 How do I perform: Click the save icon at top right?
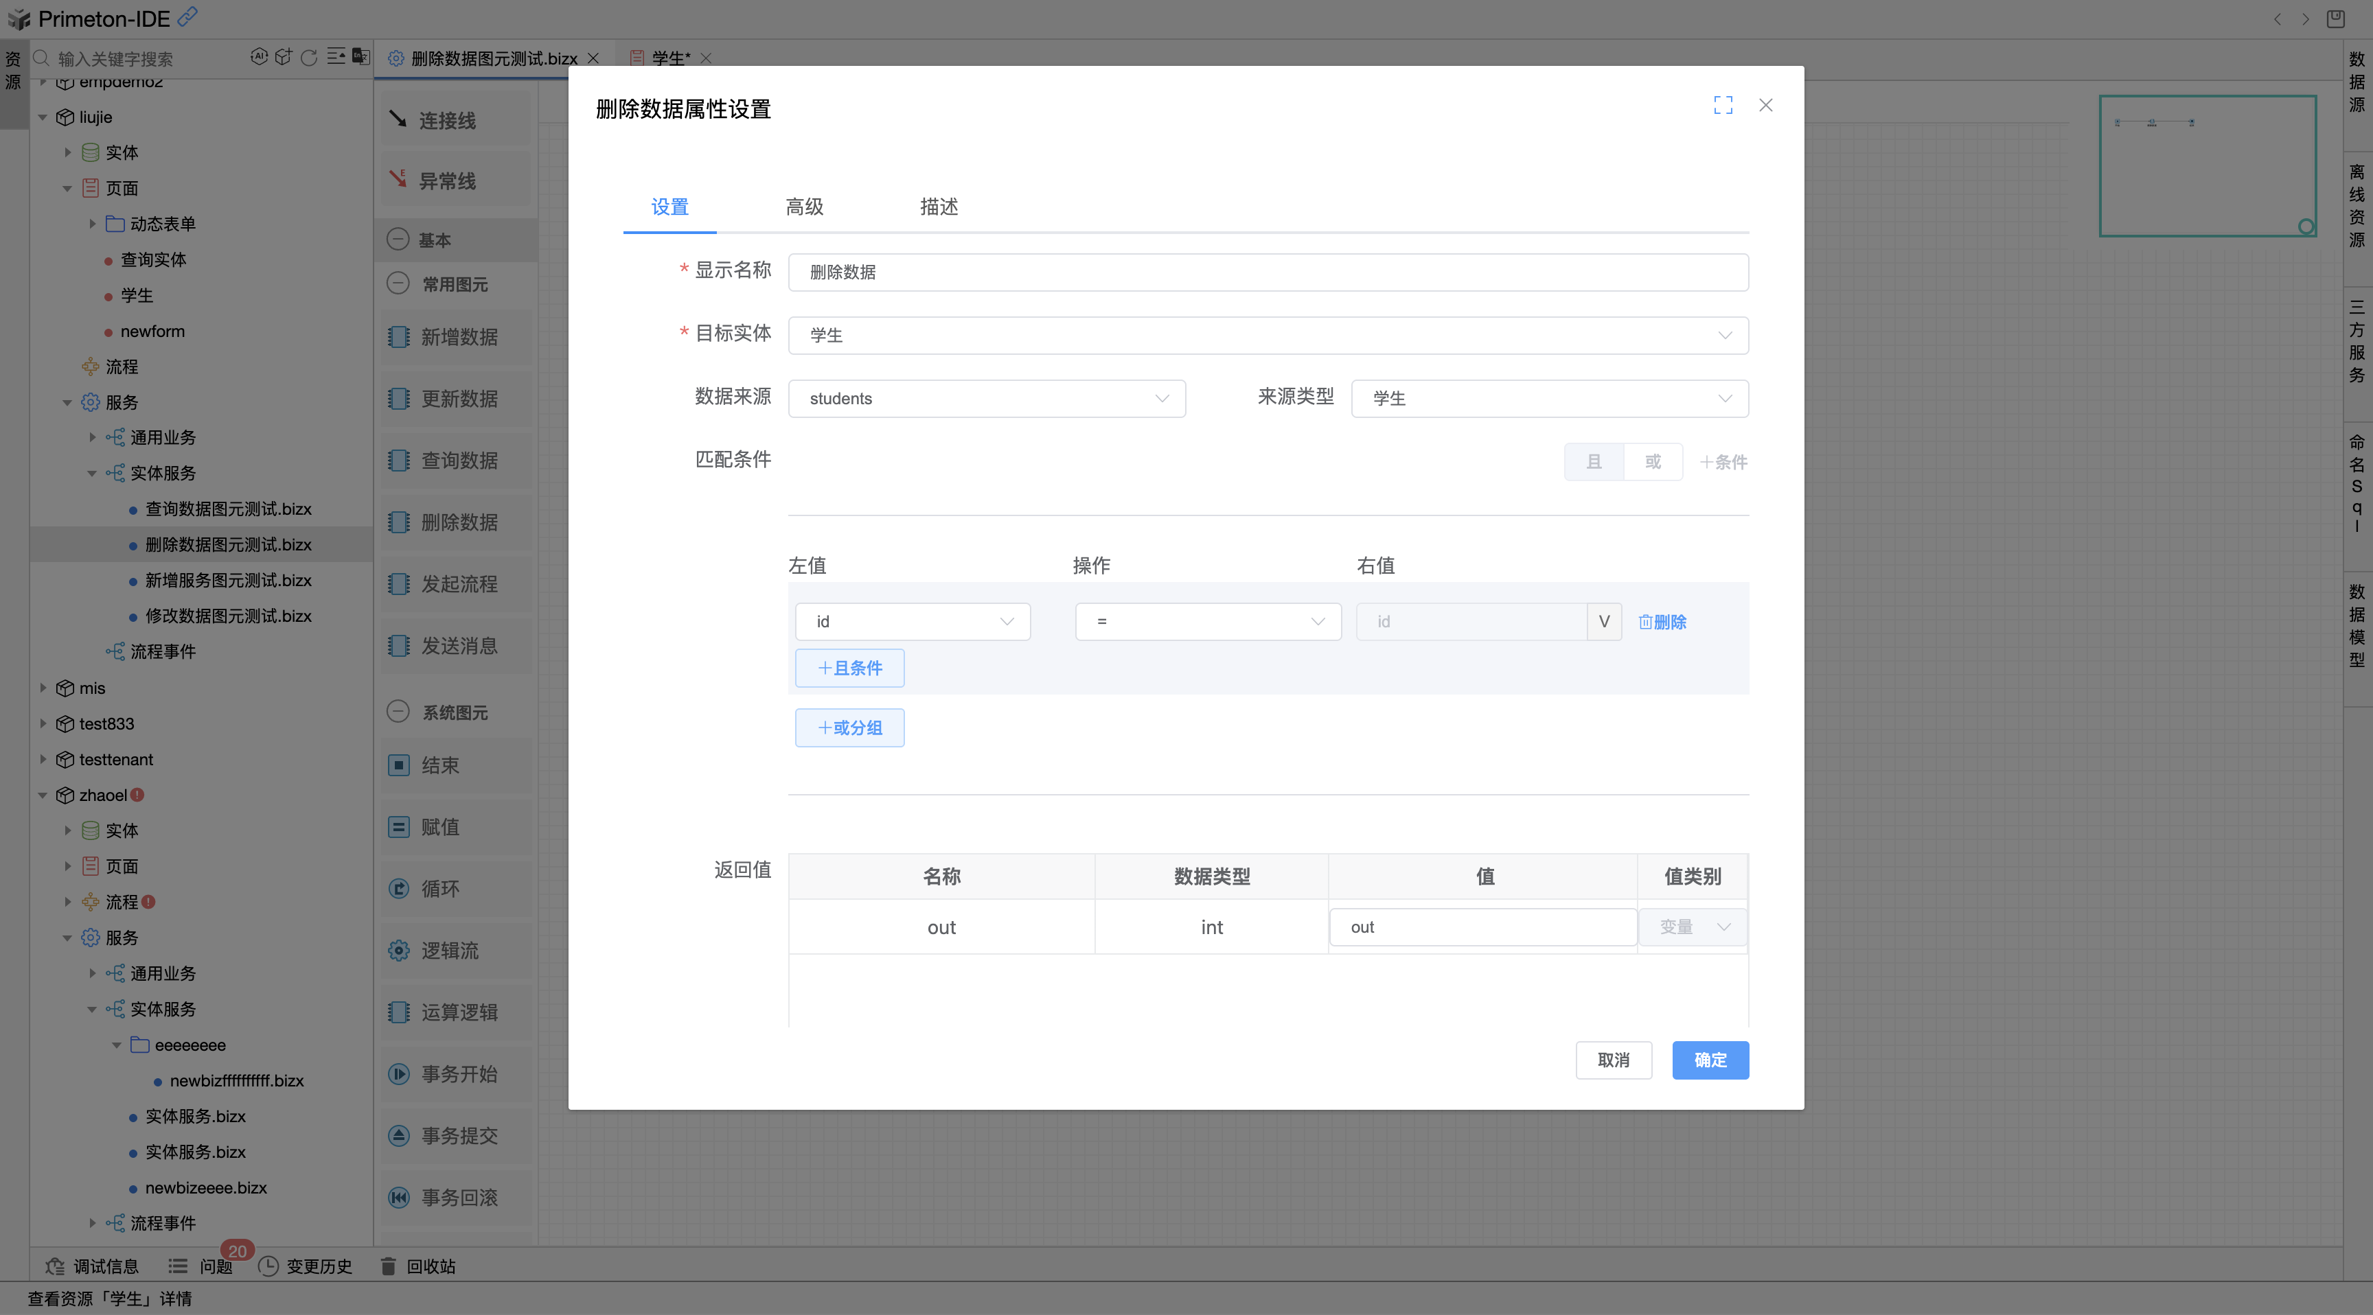2335,19
